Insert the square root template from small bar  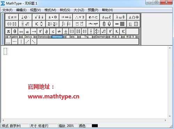pyautogui.click(x=104, y=31)
